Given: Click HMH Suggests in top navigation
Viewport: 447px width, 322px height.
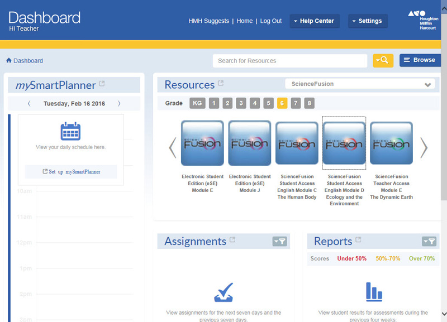Looking at the screenshot, I should click(x=208, y=21).
